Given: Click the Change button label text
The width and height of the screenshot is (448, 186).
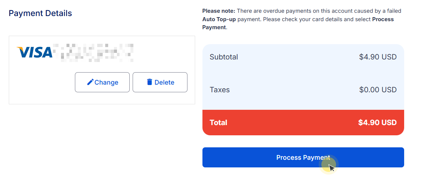Looking at the screenshot, I should pyautogui.click(x=106, y=82).
